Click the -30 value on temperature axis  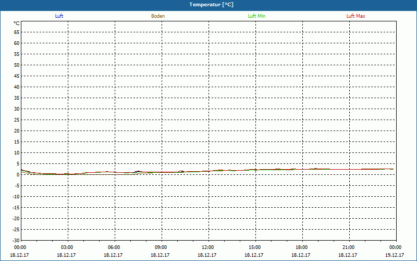[16, 241]
